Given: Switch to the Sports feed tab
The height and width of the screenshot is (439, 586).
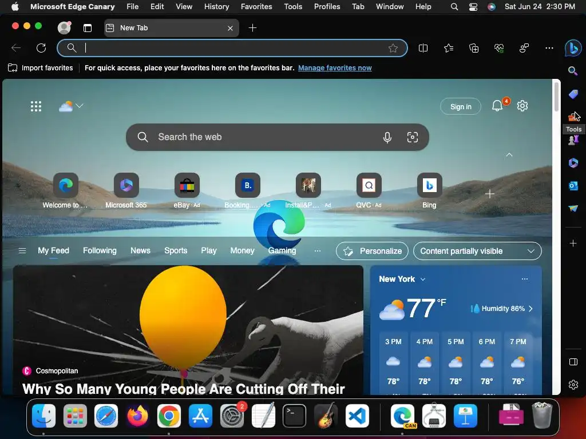Looking at the screenshot, I should point(176,251).
